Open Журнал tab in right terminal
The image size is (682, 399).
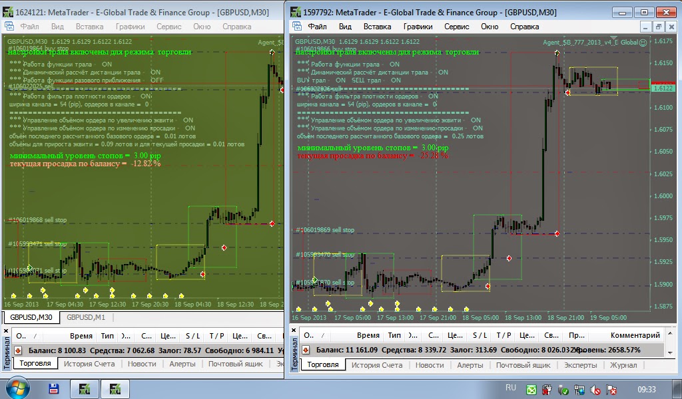[623, 365]
